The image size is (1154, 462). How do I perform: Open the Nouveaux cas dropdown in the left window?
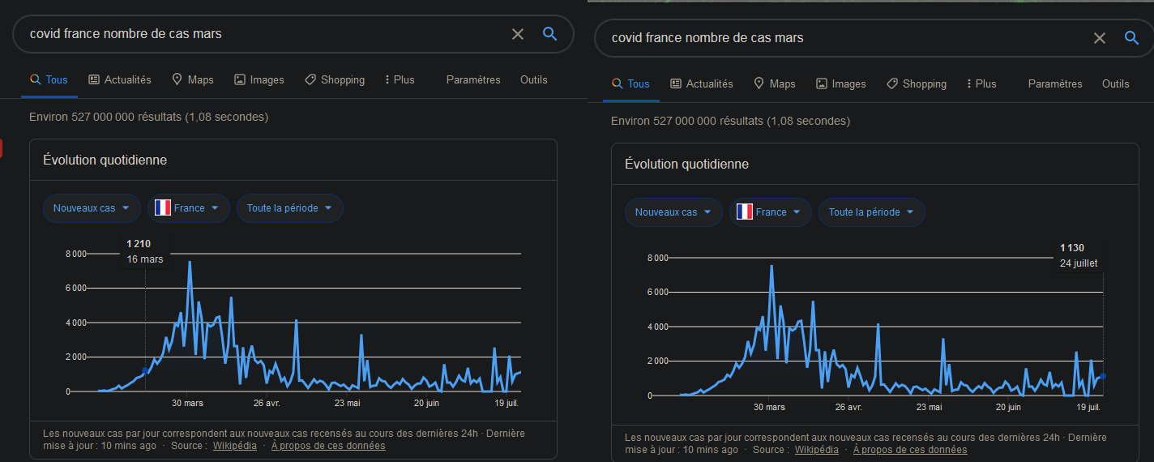click(92, 207)
